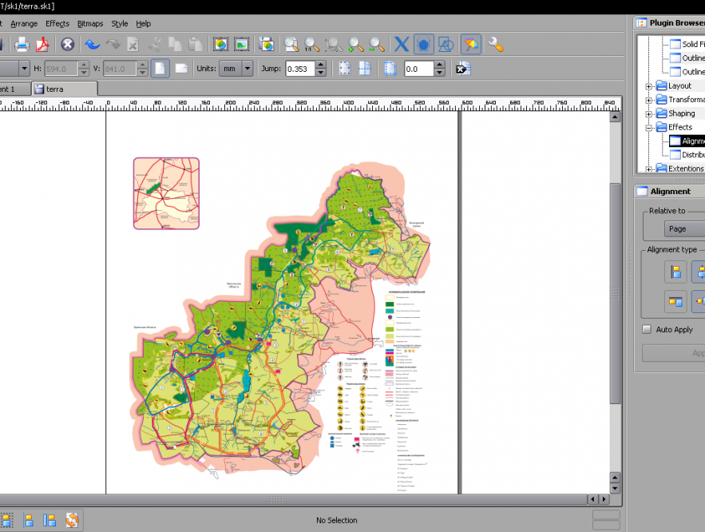Open the Effects menu

click(x=57, y=23)
